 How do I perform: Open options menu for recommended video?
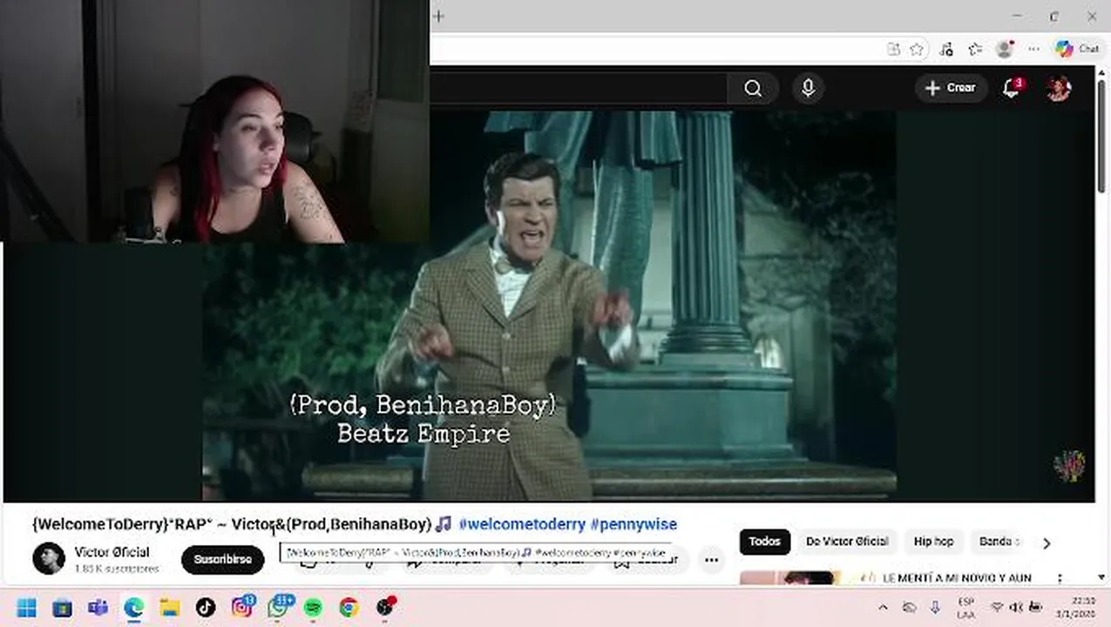(1060, 578)
